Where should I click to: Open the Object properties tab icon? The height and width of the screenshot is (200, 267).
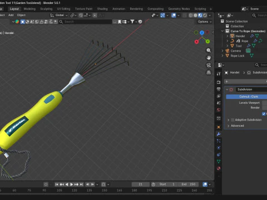(219, 127)
